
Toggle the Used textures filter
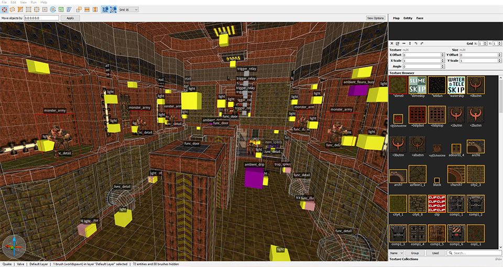pos(435,253)
